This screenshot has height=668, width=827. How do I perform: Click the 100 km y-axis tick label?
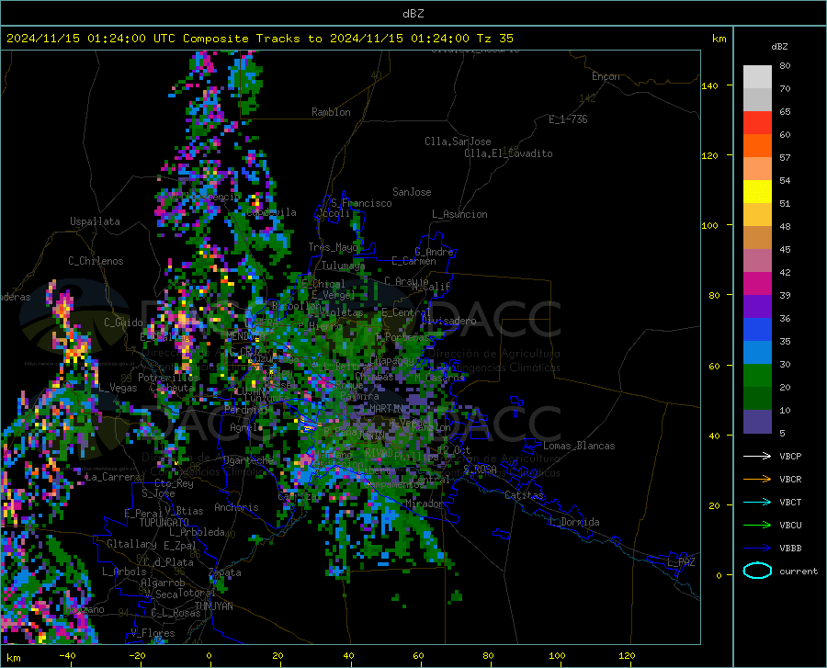pos(710,226)
